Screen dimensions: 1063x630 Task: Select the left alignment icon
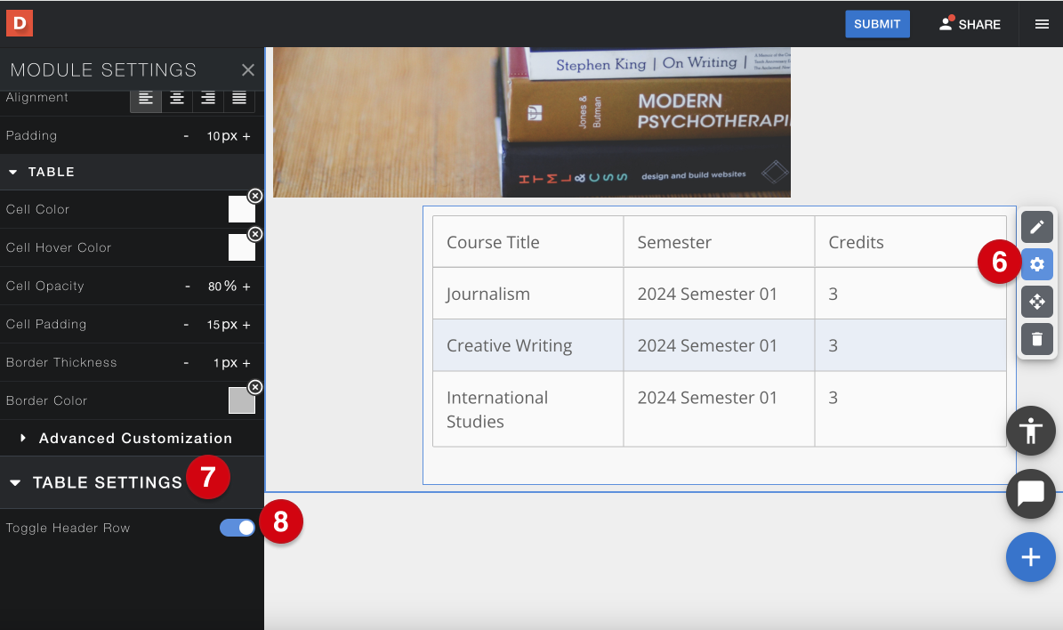pyautogui.click(x=146, y=99)
